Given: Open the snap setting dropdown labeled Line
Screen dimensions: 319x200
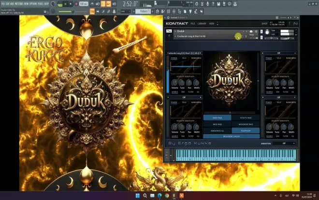Looking at the screenshot, I should tap(126, 12).
